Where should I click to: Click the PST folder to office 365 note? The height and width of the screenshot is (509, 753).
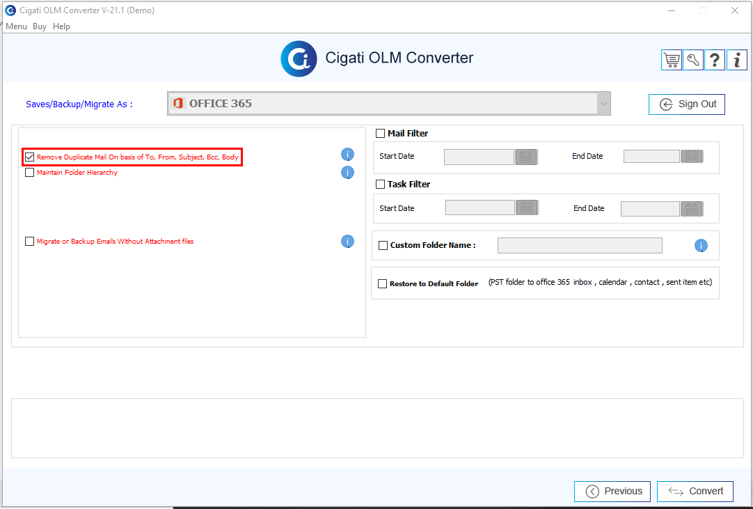click(601, 282)
